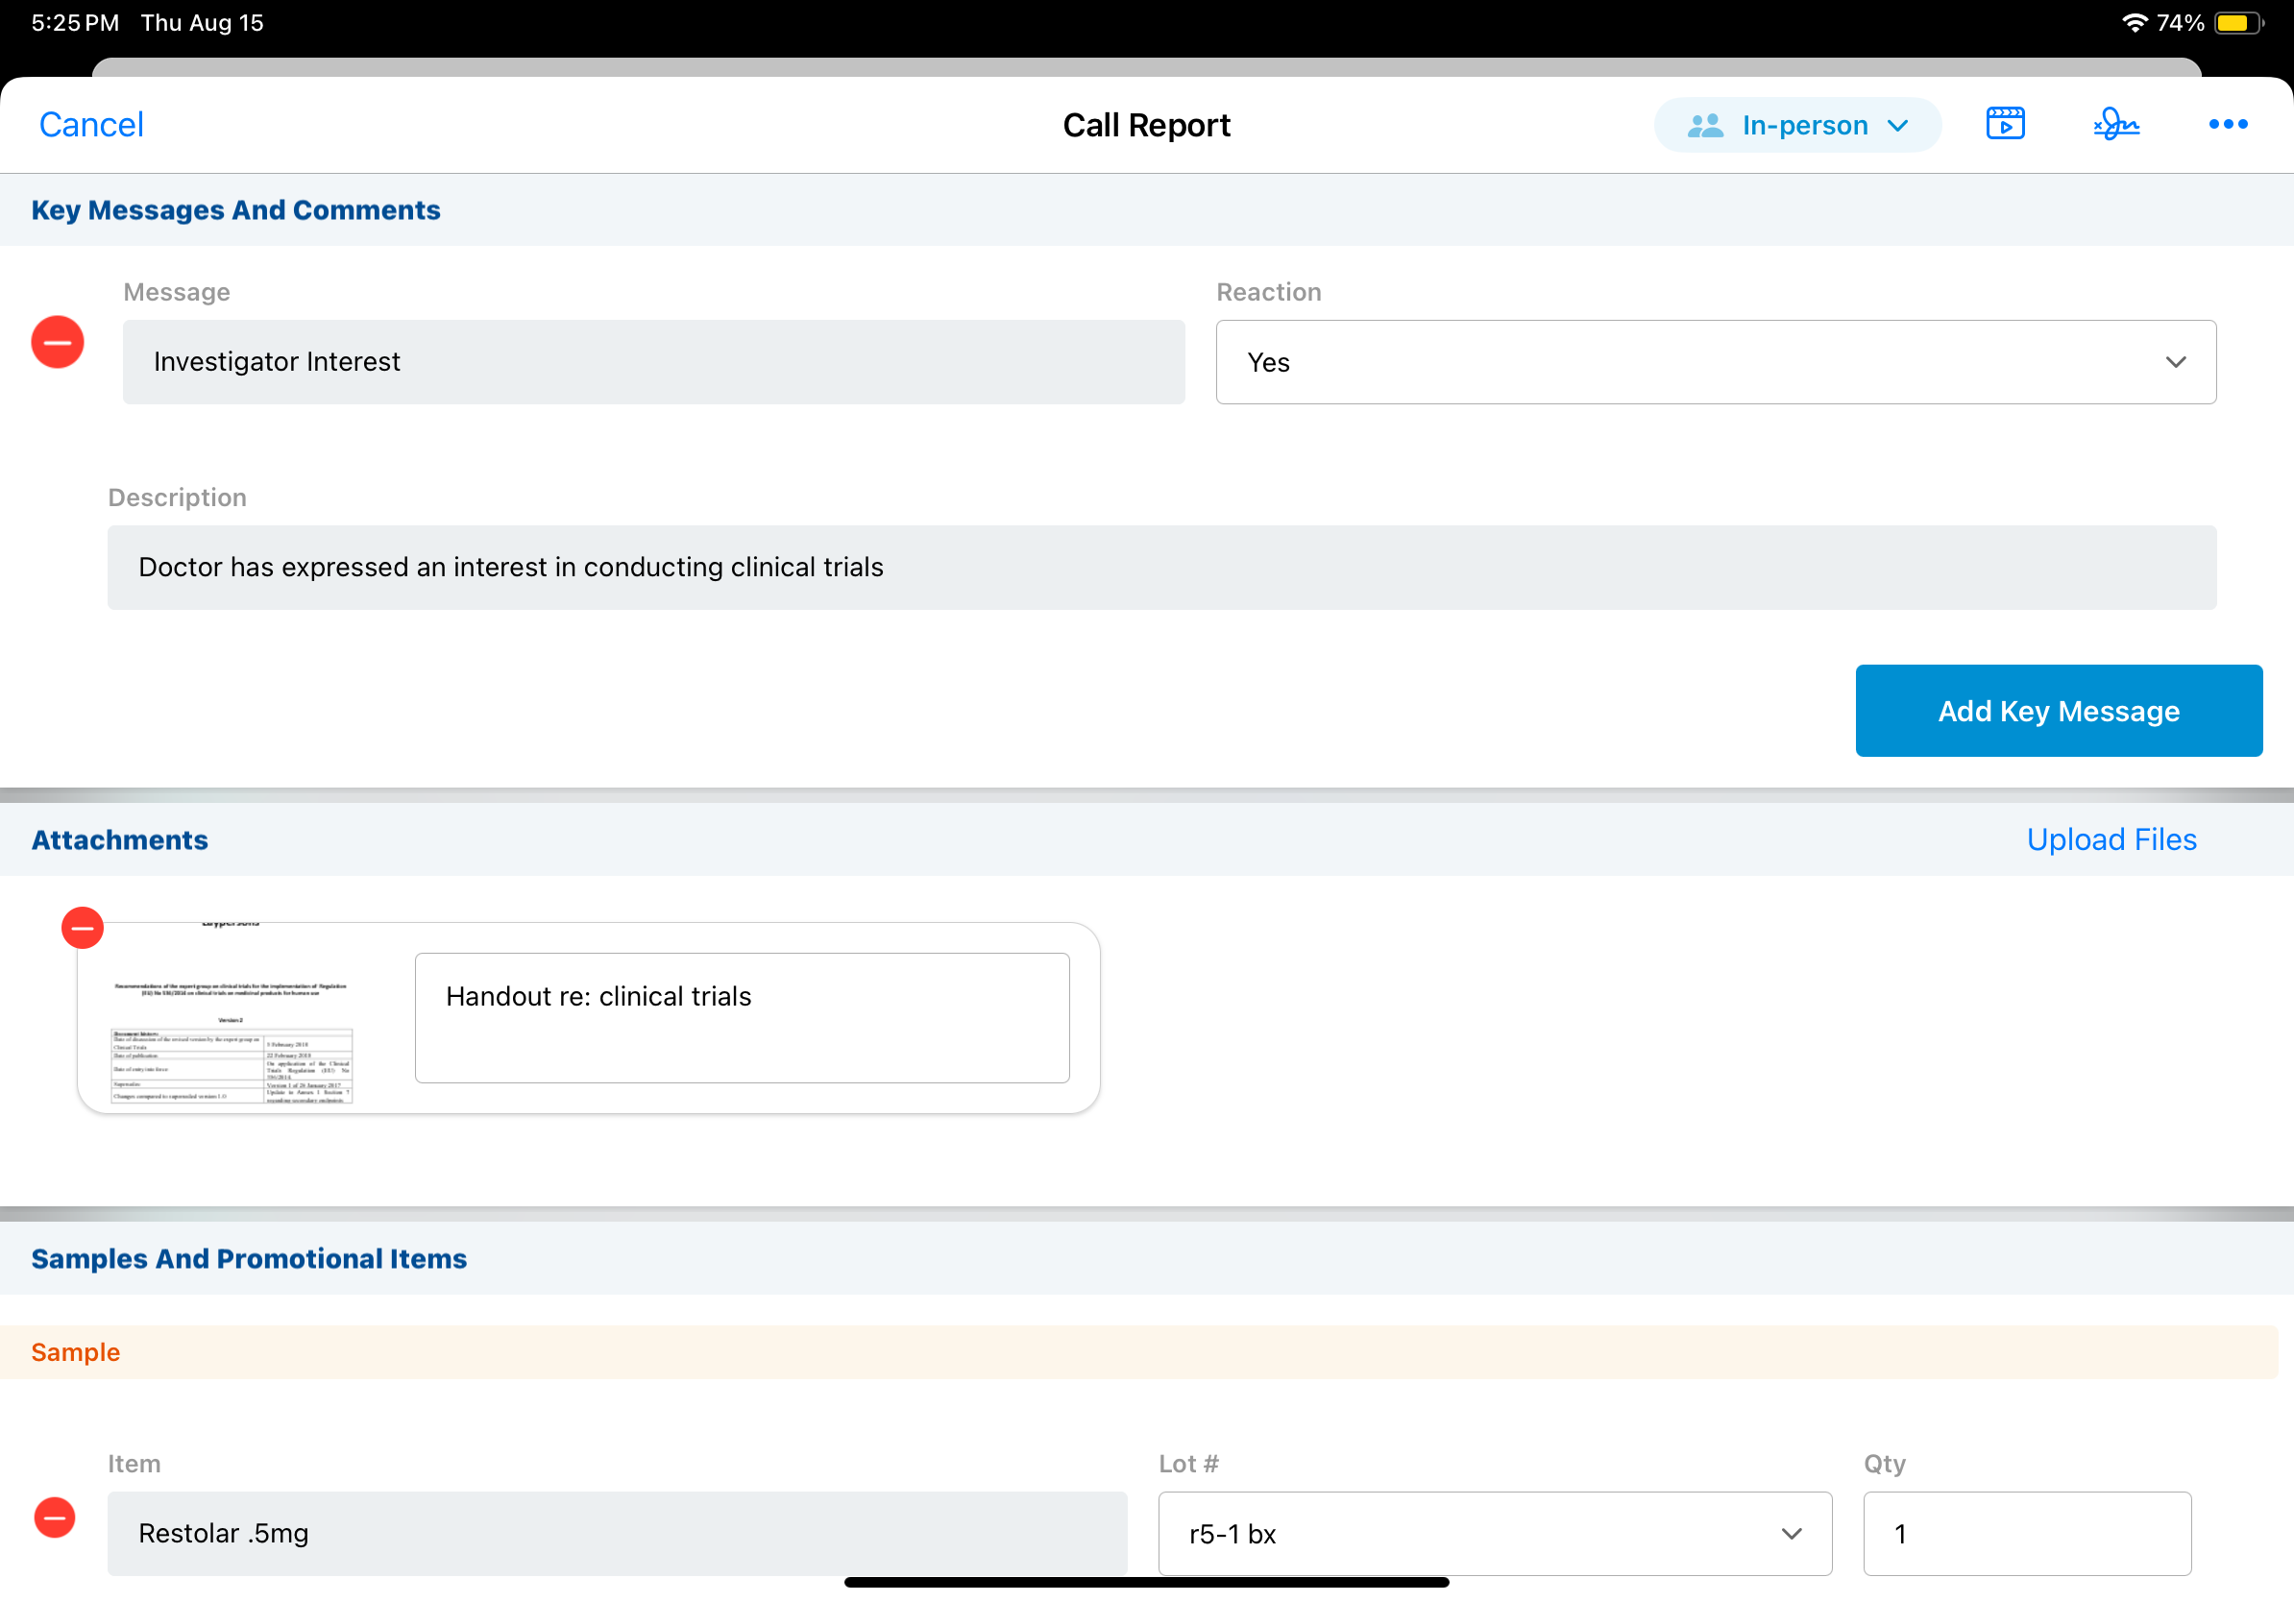Open the Reaction dropdown showing Yes
2294x1602 pixels.
pyautogui.click(x=1715, y=362)
